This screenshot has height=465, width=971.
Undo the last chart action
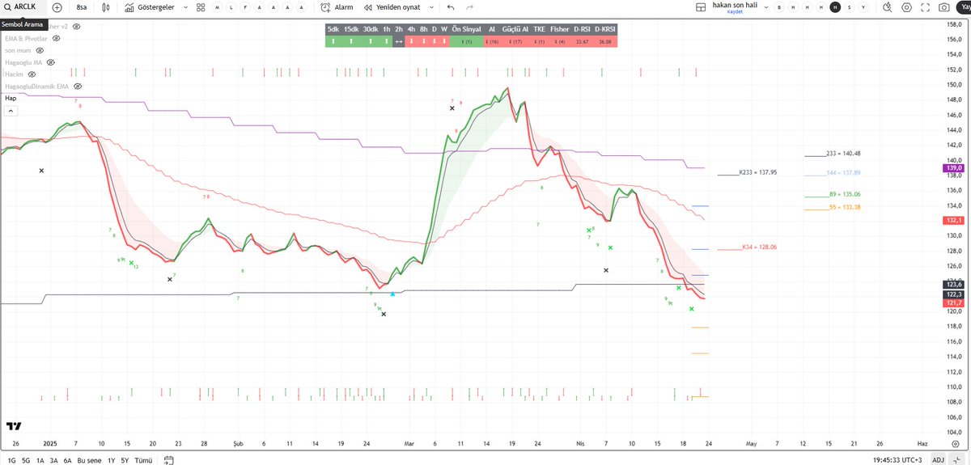(451, 7)
